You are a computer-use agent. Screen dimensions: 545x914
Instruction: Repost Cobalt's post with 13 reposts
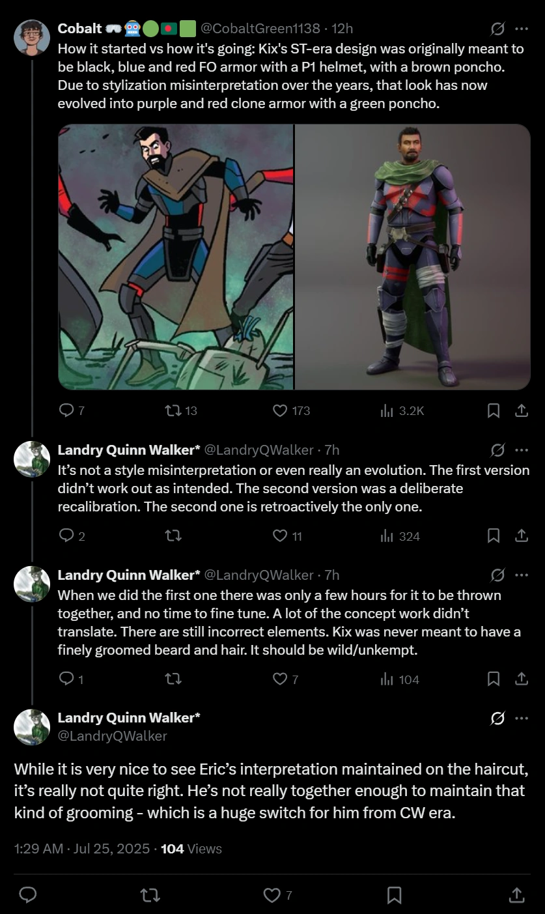[x=174, y=410]
